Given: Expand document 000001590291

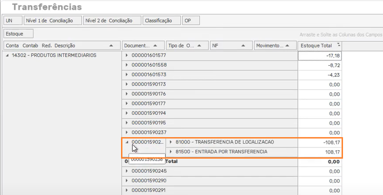Looking at the screenshot, I should [x=126, y=190].
